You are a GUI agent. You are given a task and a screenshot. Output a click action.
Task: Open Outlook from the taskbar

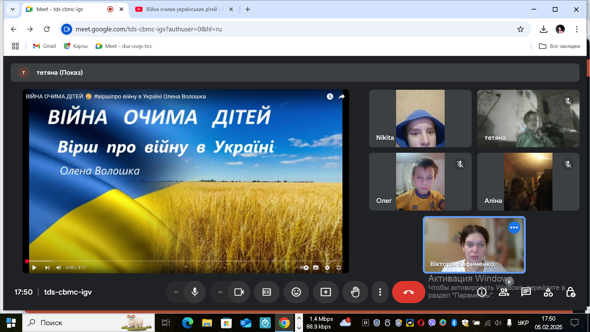click(246, 323)
